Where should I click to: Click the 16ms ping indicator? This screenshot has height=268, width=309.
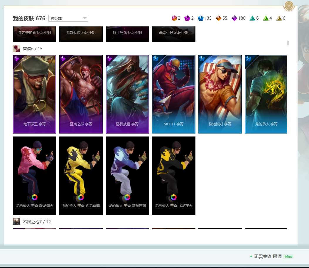(288, 257)
